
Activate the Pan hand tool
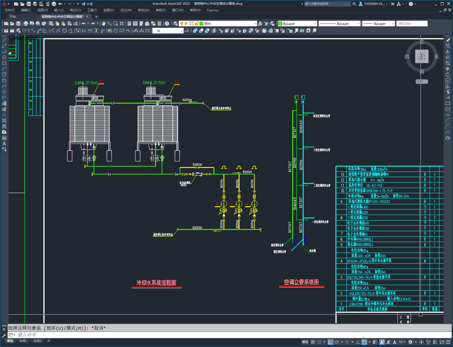[103, 24]
